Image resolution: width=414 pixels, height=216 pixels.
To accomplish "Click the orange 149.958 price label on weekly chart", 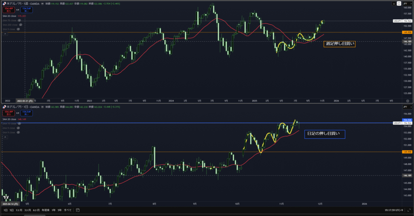I will (x=407, y=32).
